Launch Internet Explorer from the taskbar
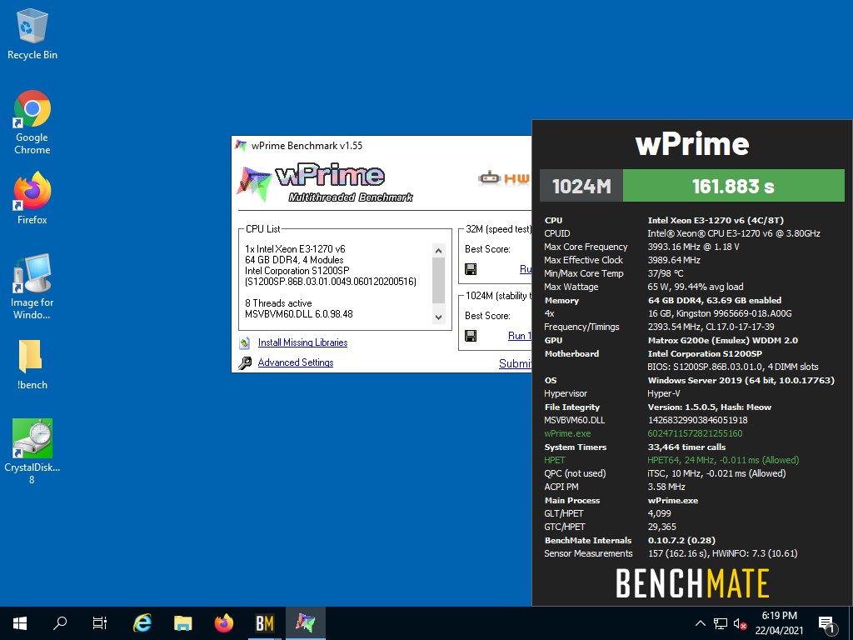The height and width of the screenshot is (640, 853). coord(142,623)
